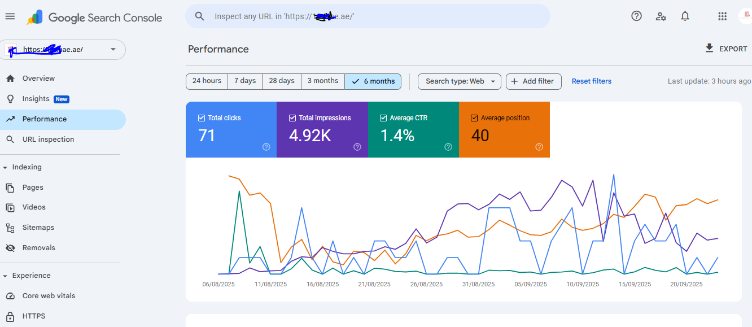Toggle off Total impressions
Image resolution: width=752 pixels, height=327 pixels.
[x=292, y=117]
